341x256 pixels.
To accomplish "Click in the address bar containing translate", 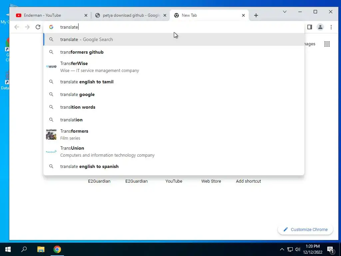I will tap(174, 27).
